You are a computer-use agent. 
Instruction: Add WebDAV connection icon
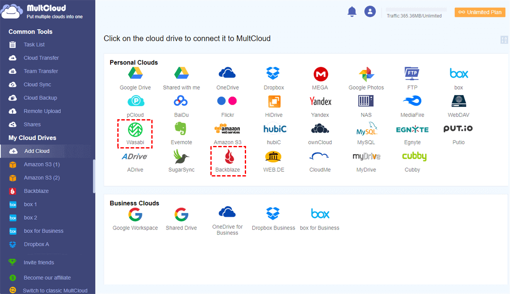pyautogui.click(x=459, y=101)
